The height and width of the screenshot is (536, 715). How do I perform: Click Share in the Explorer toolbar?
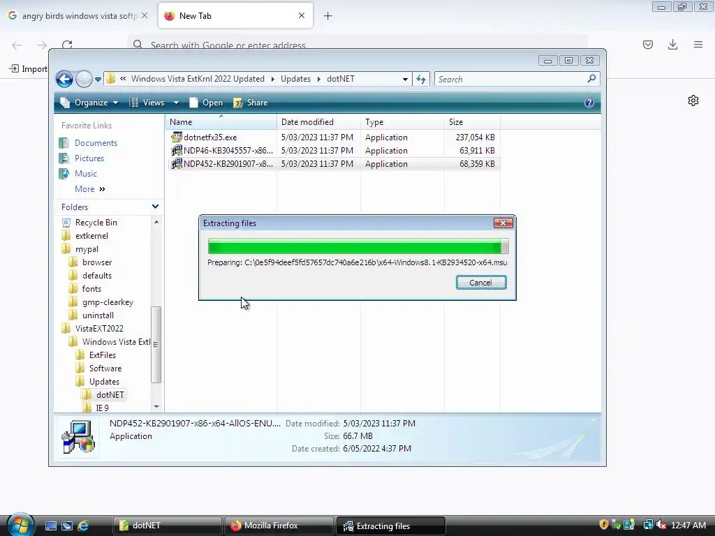251,103
